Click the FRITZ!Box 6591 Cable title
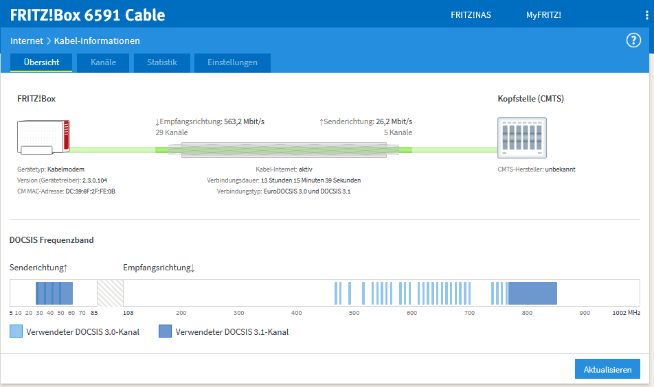Viewport: 654px width, 387px height. pos(88,15)
